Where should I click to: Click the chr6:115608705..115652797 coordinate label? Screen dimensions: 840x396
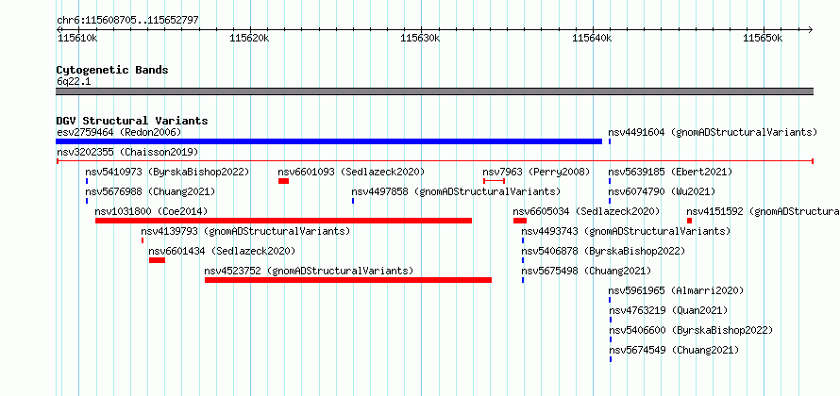(127, 21)
